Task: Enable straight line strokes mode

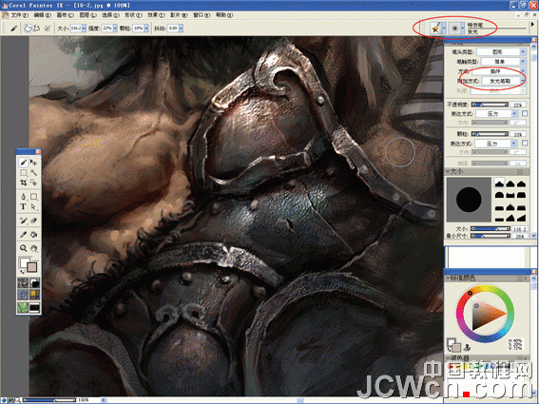Action: pyautogui.click(x=36, y=29)
